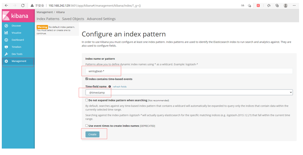This screenshot has width=303, height=155.
Task: Open browser collections icon
Action: [277, 5]
